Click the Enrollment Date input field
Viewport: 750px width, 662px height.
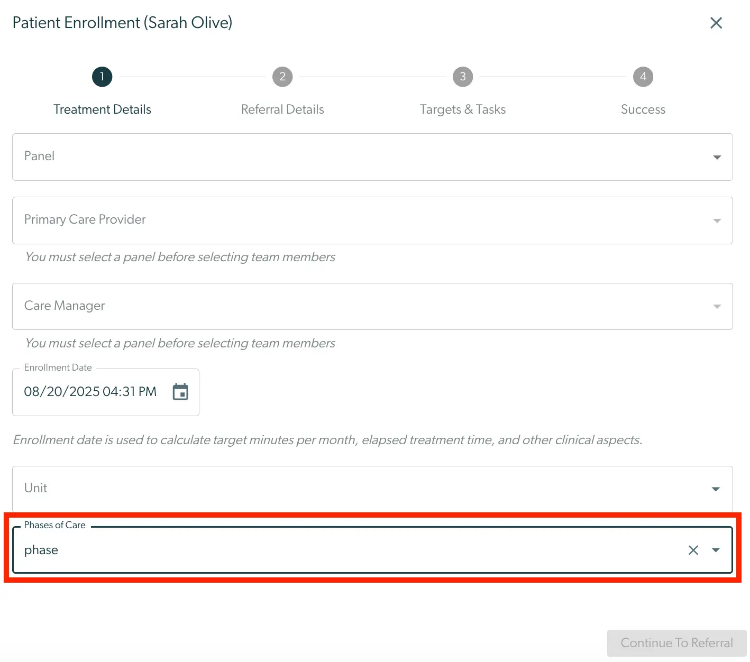(90, 392)
